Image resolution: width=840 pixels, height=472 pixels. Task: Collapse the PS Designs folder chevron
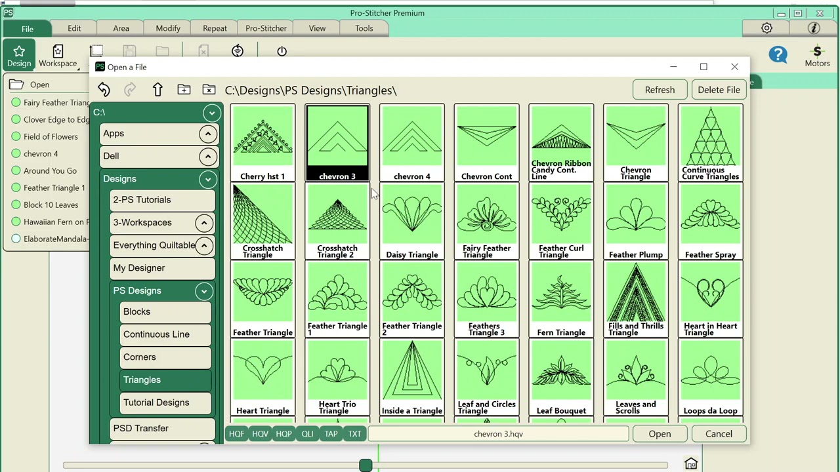[203, 291]
